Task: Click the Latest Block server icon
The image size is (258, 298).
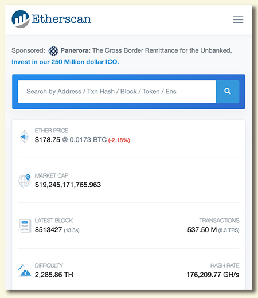Action: [25, 226]
